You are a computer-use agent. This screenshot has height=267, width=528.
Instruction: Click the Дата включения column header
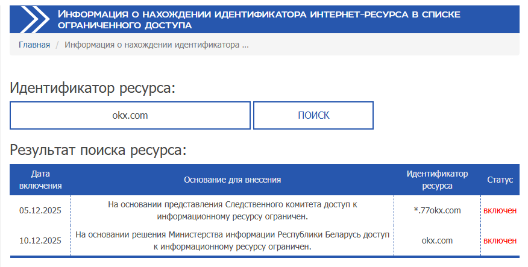click(x=40, y=180)
